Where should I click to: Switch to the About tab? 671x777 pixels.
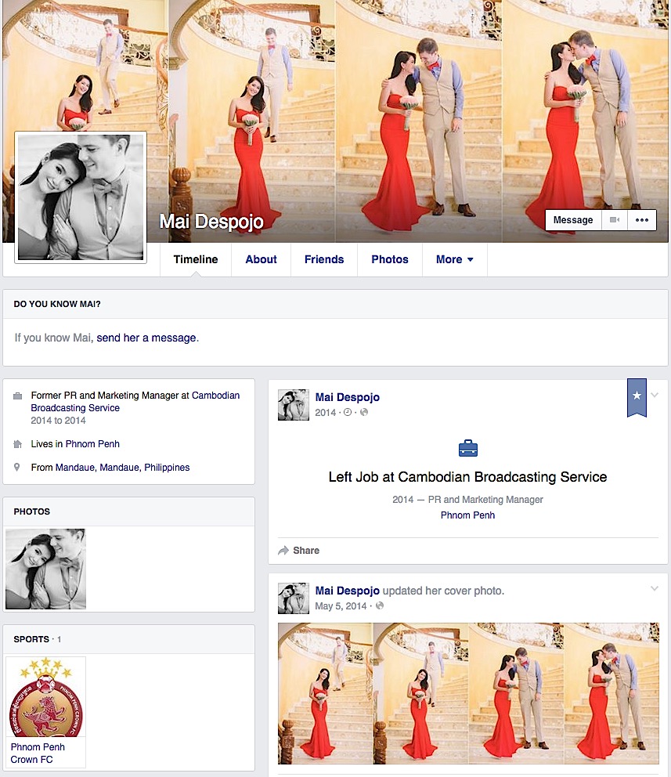pos(261,259)
